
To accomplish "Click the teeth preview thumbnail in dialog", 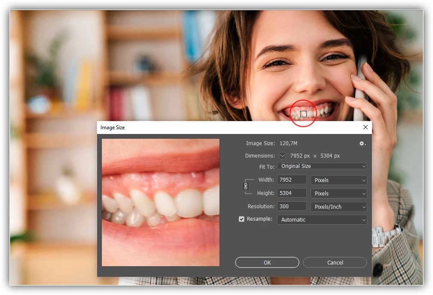I will (x=161, y=203).
